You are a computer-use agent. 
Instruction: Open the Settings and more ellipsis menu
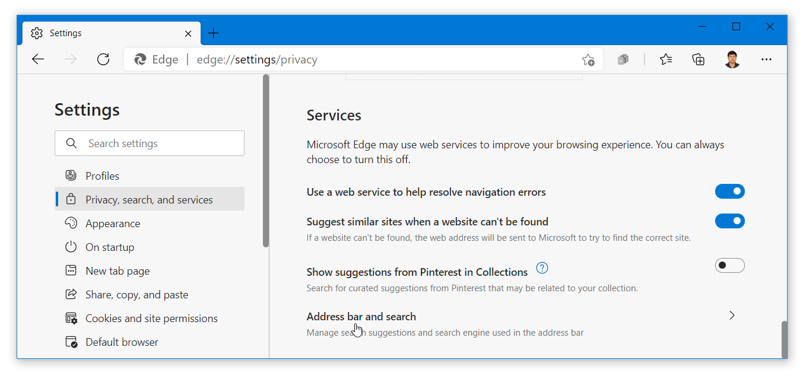pos(766,59)
